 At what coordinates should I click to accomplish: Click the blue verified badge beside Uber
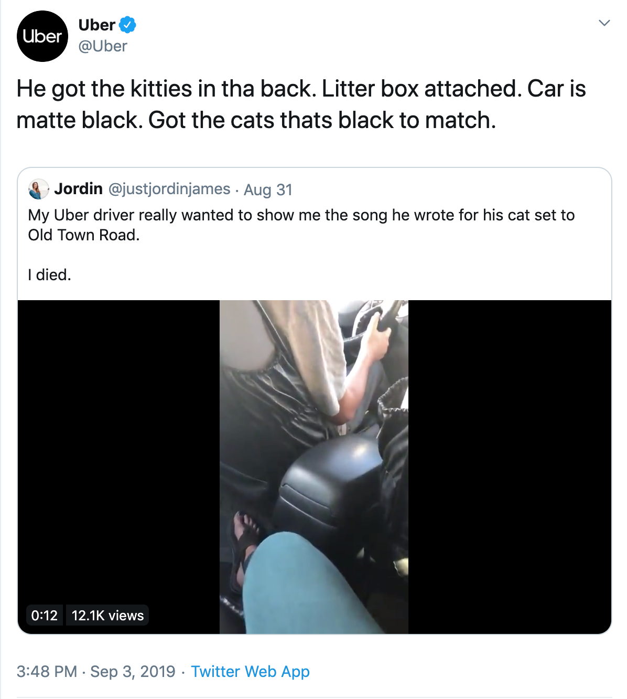[x=127, y=25]
